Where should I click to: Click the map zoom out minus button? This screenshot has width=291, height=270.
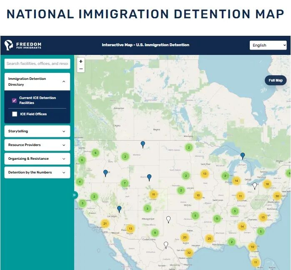81,69
